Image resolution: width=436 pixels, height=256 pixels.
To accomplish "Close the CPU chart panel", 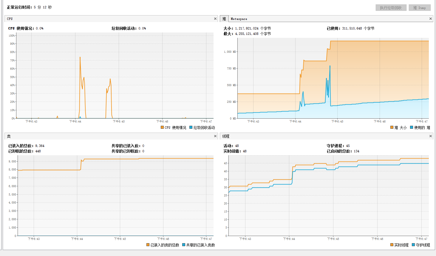I will tap(215, 19).
